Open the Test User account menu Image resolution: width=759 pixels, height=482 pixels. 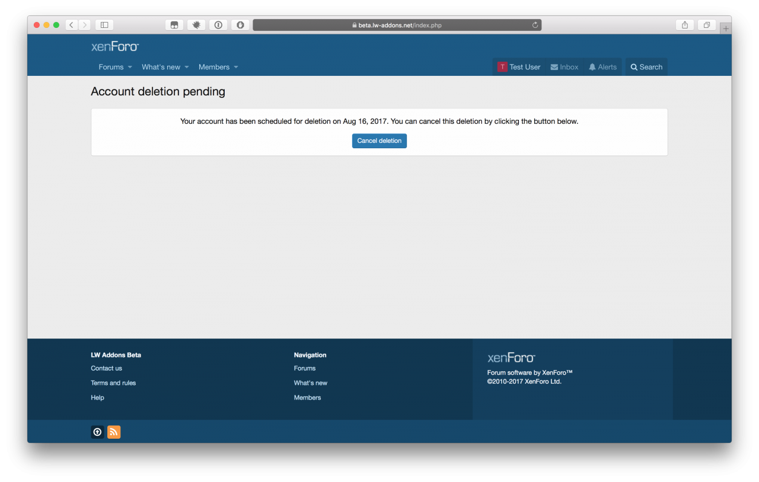519,67
